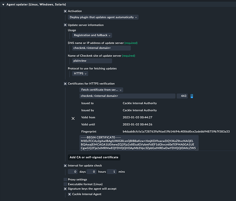
Task: Click the Checkmk site name field 'plainview'
Action: point(92,61)
